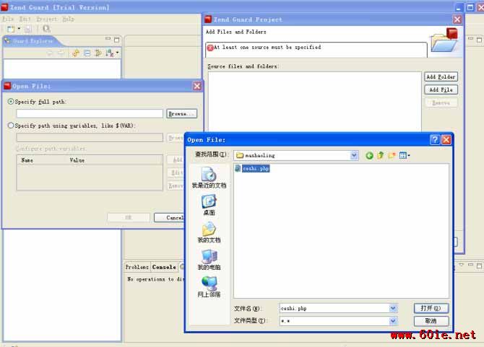484x347 pixels.
Task: Minimize the right-side editor panel
Action: click(470, 38)
